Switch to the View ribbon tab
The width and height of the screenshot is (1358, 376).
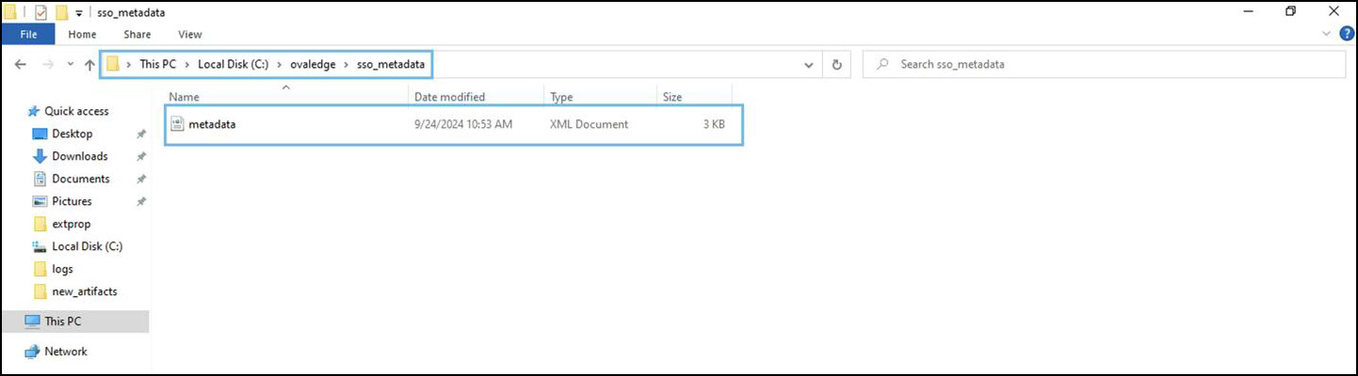coord(189,35)
